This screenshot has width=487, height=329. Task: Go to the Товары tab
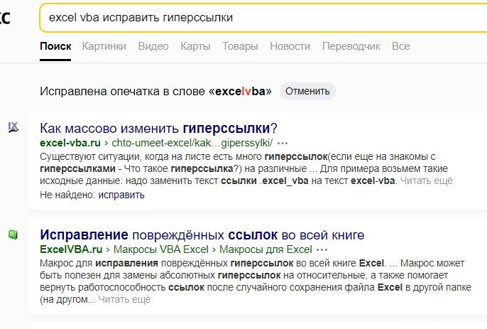(240, 46)
